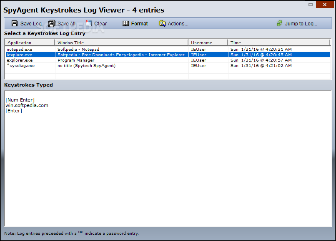Open the Format option
The image size is (336, 241).
pos(139,24)
